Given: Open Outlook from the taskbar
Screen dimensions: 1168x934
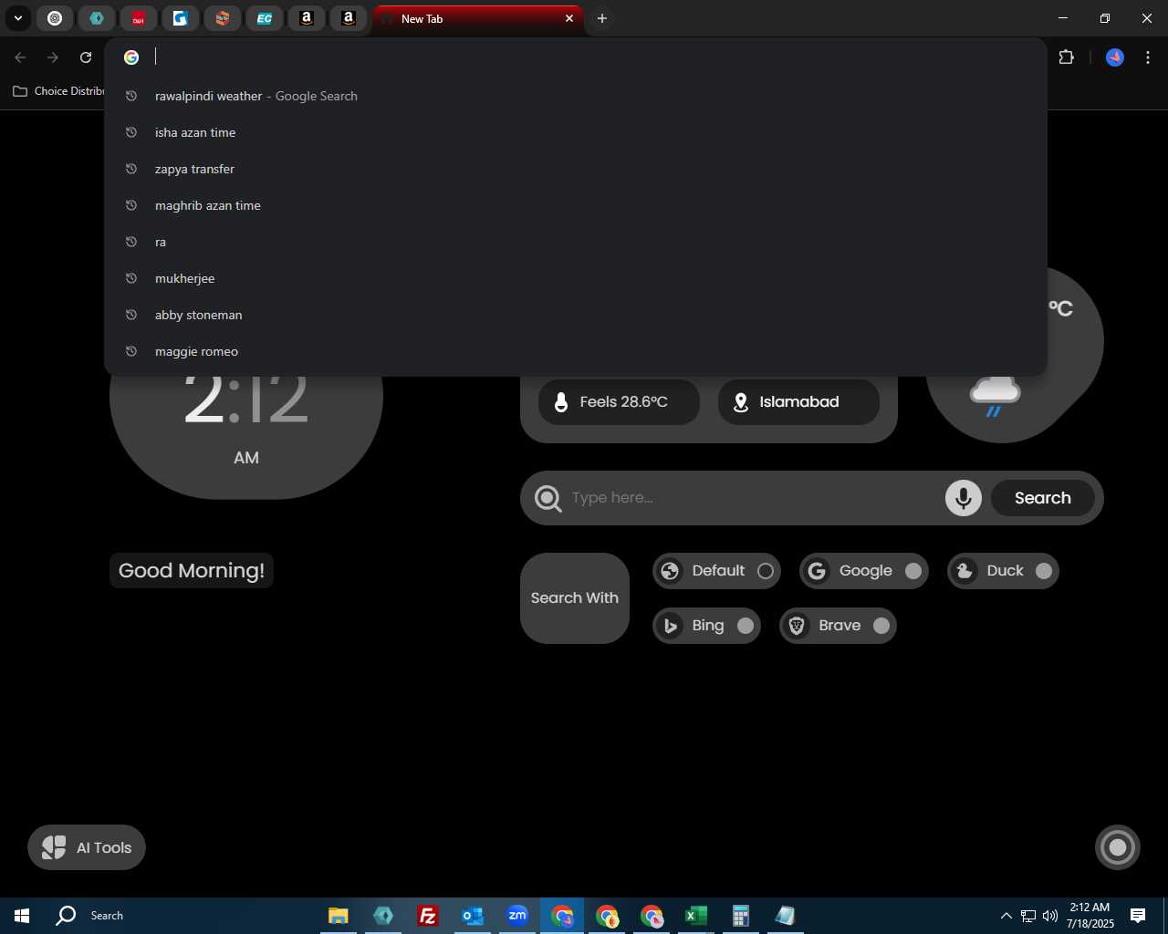Looking at the screenshot, I should (x=473, y=916).
